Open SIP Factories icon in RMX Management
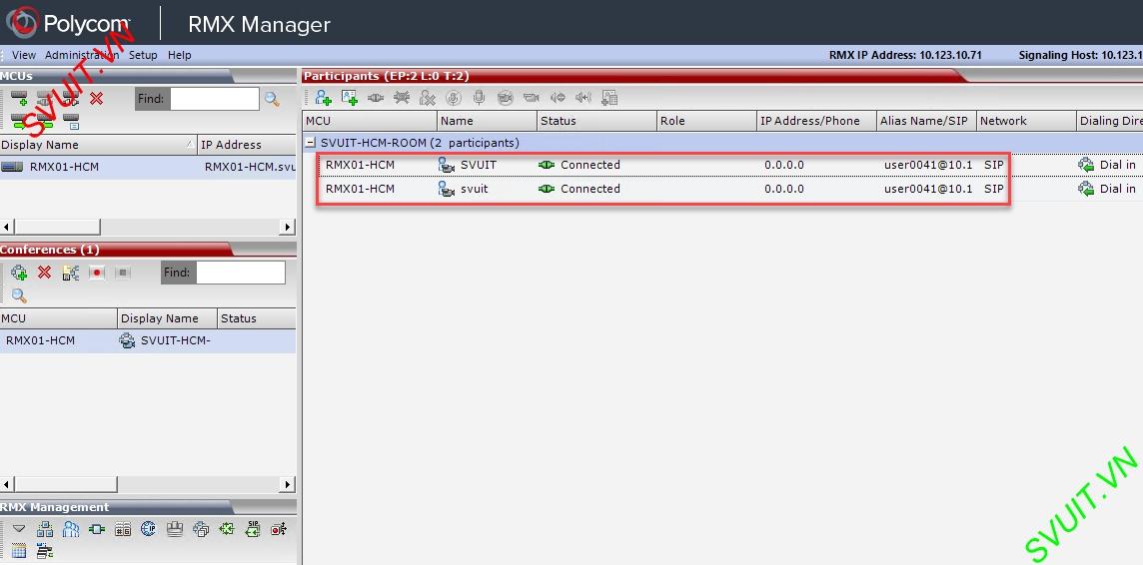This screenshot has width=1143, height=565. pos(253,529)
